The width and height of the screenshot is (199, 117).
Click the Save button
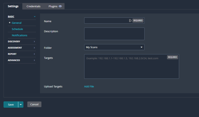[11, 105]
